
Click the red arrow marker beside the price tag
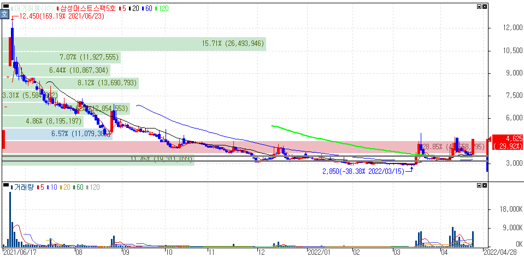coord(488,138)
